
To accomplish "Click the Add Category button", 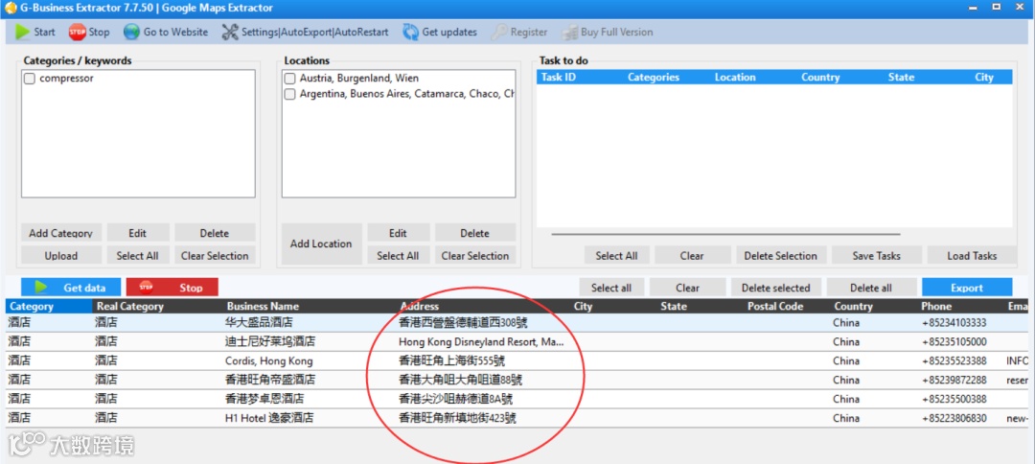I will pyautogui.click(x=61, y=233).
